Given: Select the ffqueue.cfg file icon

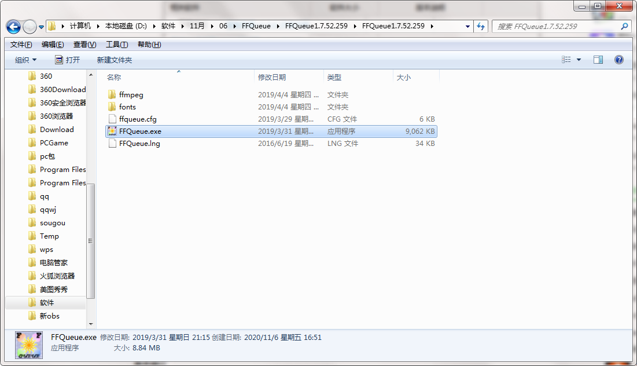Looking at the screenshot, I should [x=113, y=119].
